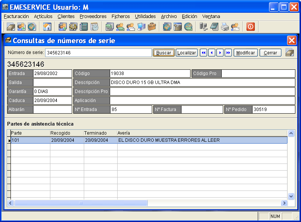Viewport: 301px width, 222px height.
Task: Open the Proveedores menu
Action: pos(93,16)
